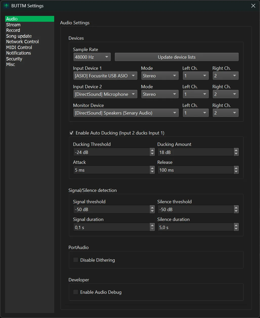Increase Release time with stepper arrow
Viewport: 260px width, 318px height.
(x=236, y=168)
